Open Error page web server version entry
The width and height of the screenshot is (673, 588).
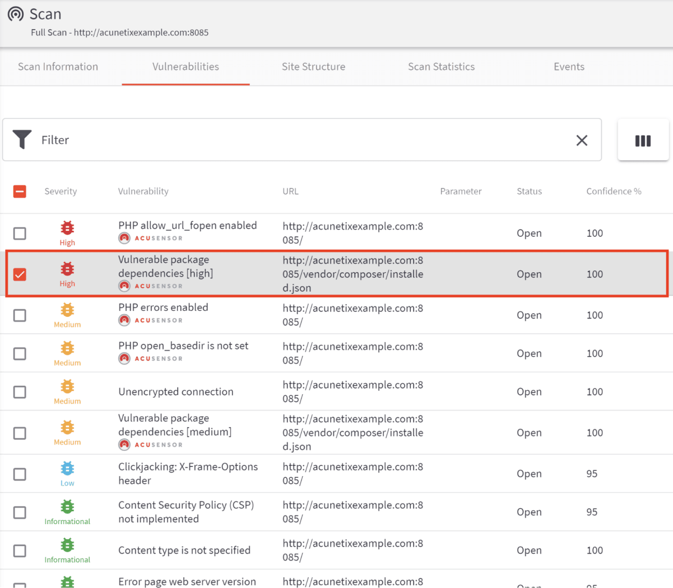[187, 582]
